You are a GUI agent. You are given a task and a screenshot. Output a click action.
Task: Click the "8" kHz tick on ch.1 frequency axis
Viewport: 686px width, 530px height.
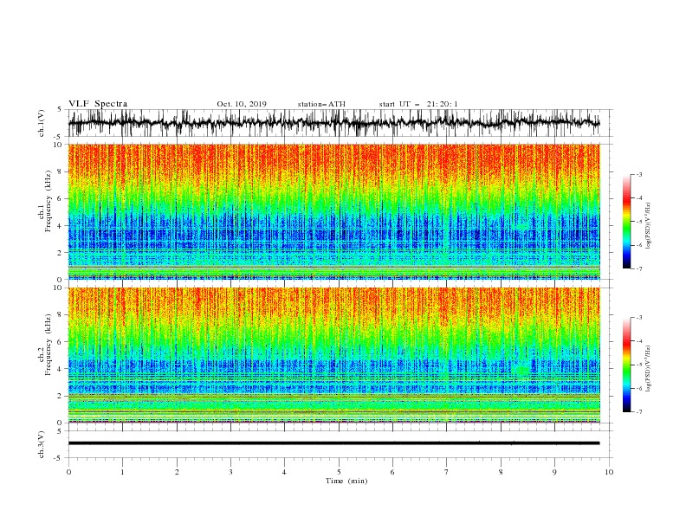61,171
